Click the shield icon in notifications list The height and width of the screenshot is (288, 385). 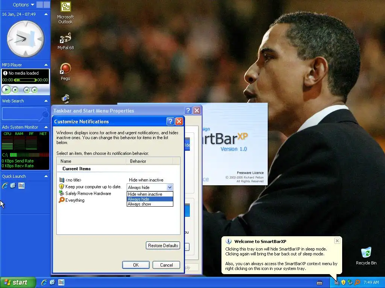pos(62,186)
